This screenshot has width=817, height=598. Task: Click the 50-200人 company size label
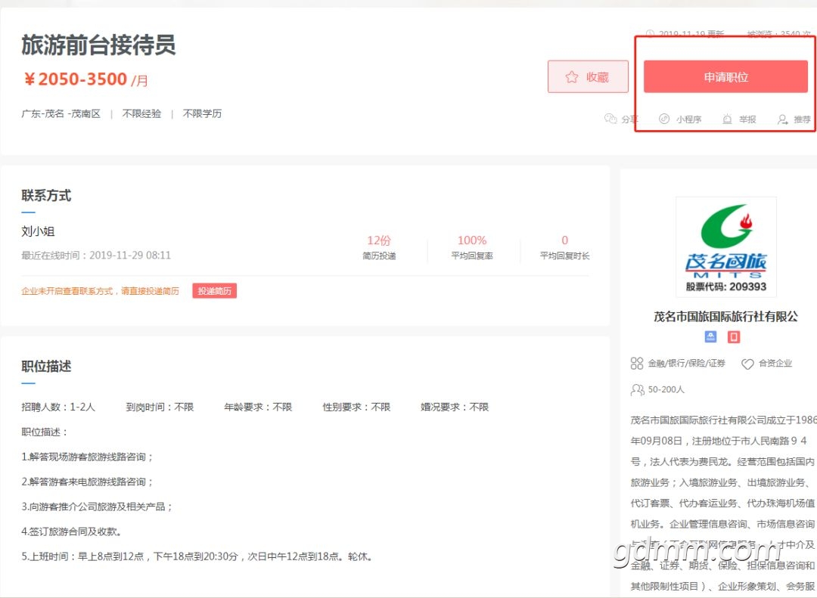[x=666, y=389]
